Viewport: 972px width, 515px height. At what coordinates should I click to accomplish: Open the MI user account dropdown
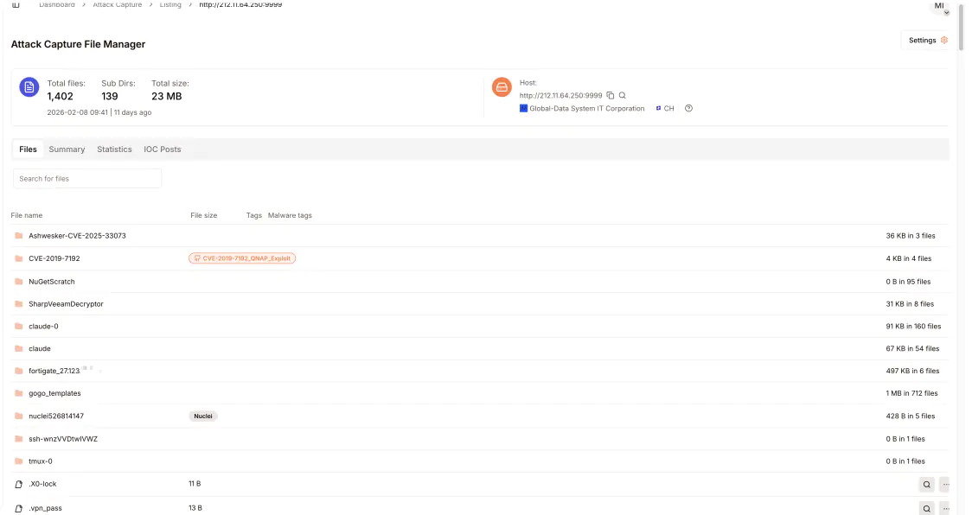pyautogui.click(x=940, y=8)
